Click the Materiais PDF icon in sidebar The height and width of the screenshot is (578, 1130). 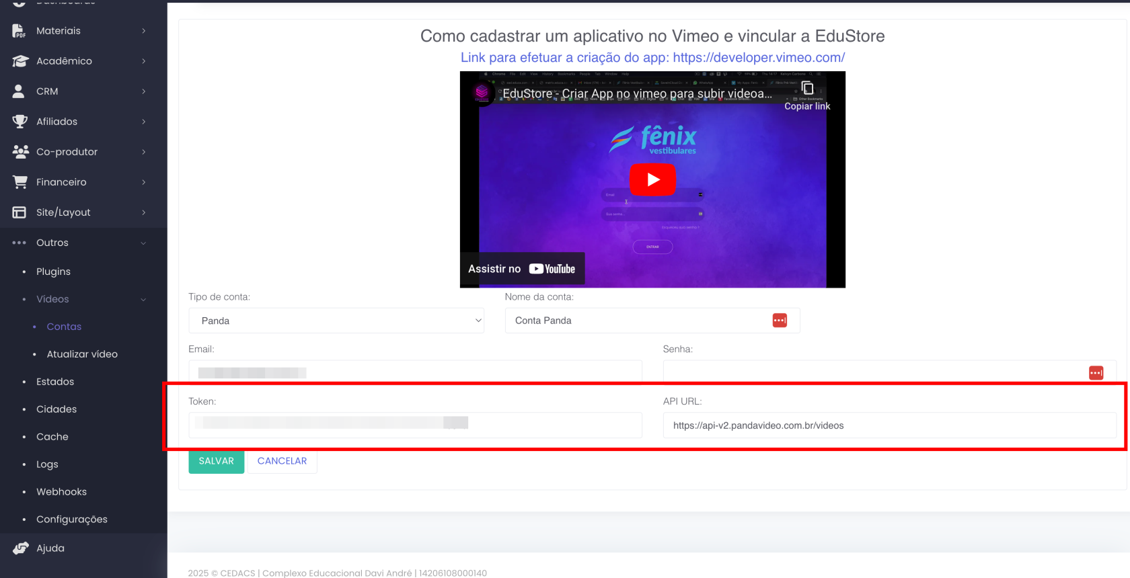(20, 31)
